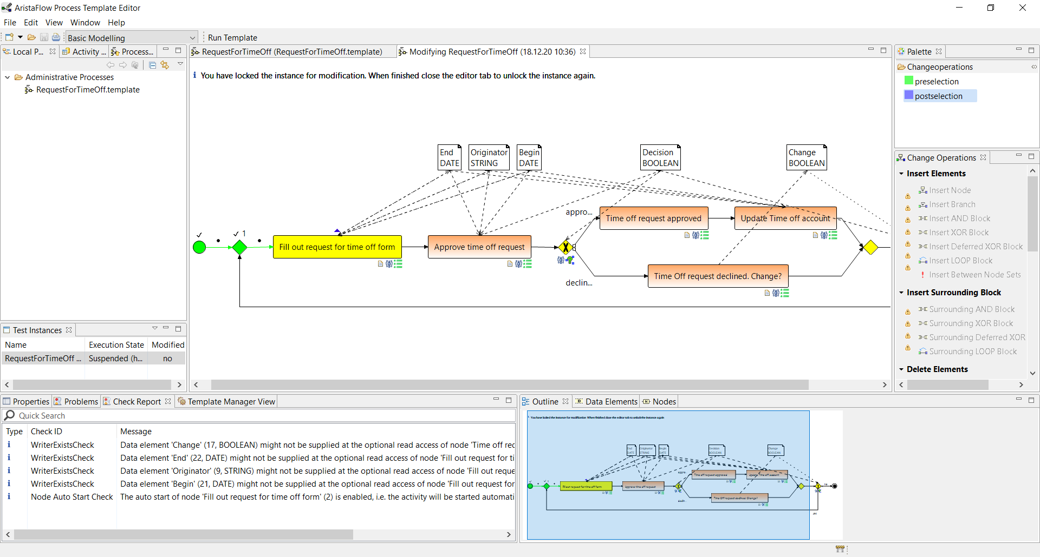Open the view menu triangle in Test Instances

coord(155,328)
